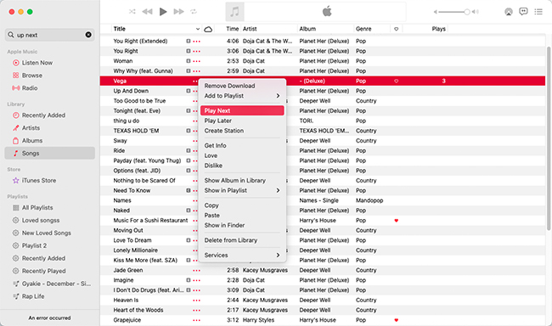Expand Show in Playlist submenu
The width and height of the screenshot is (552, 326).
click(242, 190)
